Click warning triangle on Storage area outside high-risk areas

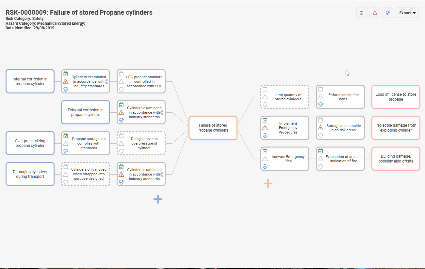[320, 128]
